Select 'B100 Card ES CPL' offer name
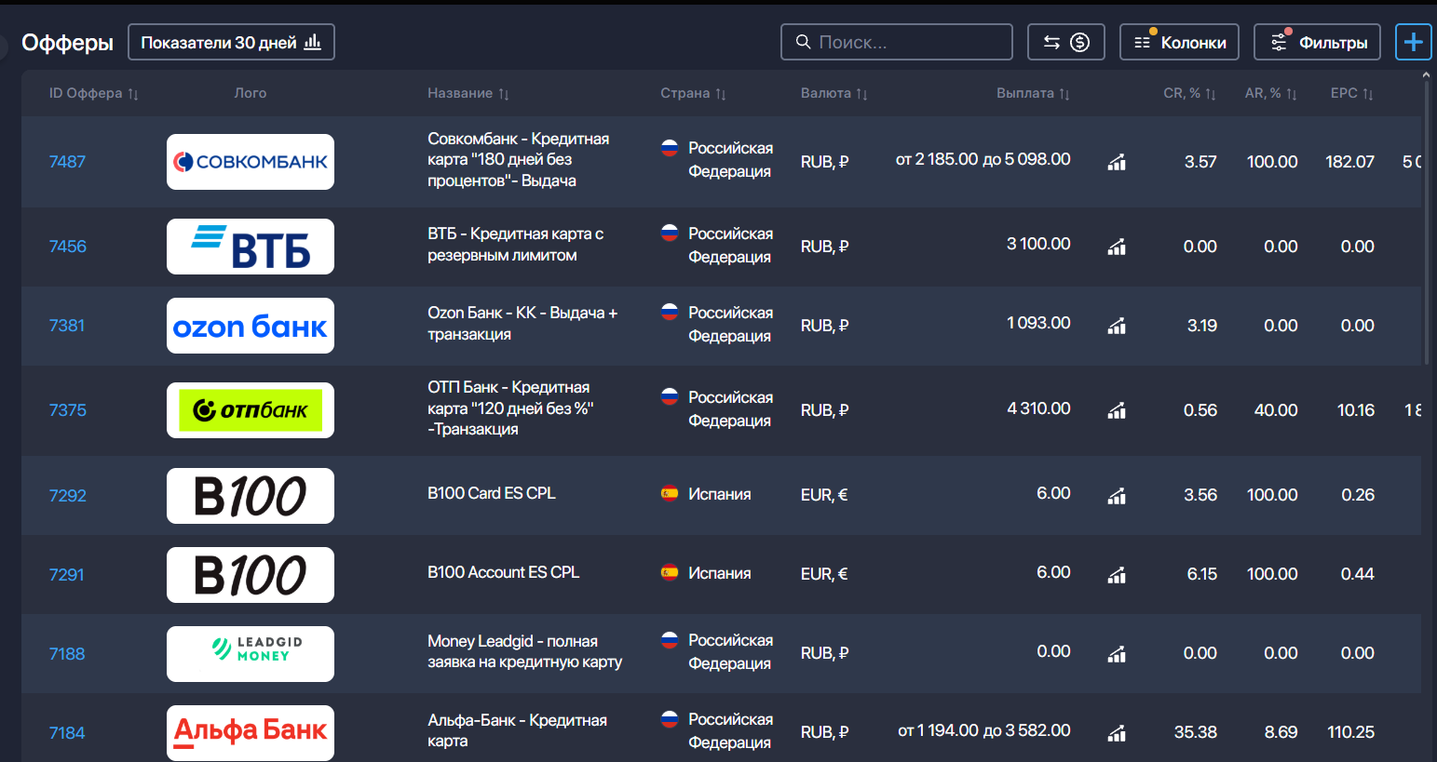 pos(492,493)
